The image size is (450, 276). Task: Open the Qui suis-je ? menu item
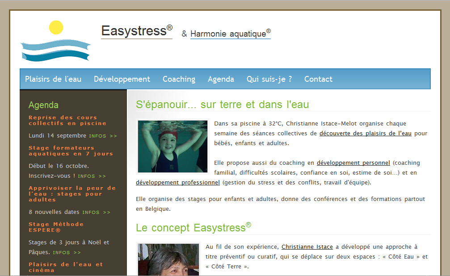[x=269, y=79]
